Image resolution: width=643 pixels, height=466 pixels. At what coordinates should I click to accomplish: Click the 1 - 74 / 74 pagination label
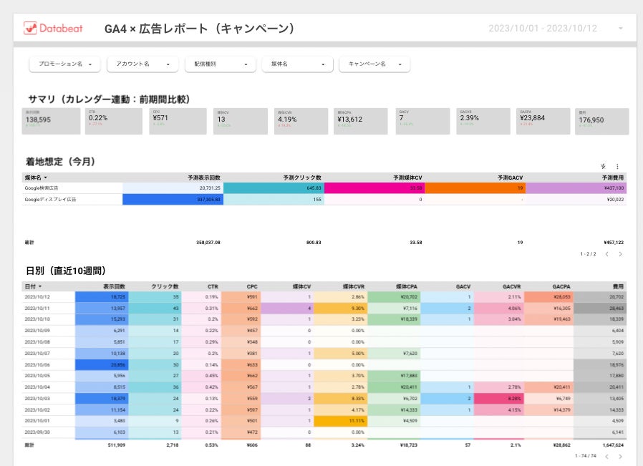(586, 456)
